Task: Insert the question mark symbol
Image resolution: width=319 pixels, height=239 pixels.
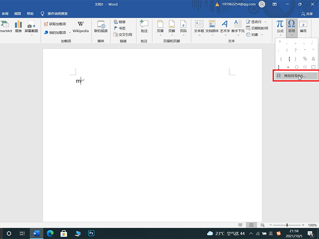Action: coord(296,50)
